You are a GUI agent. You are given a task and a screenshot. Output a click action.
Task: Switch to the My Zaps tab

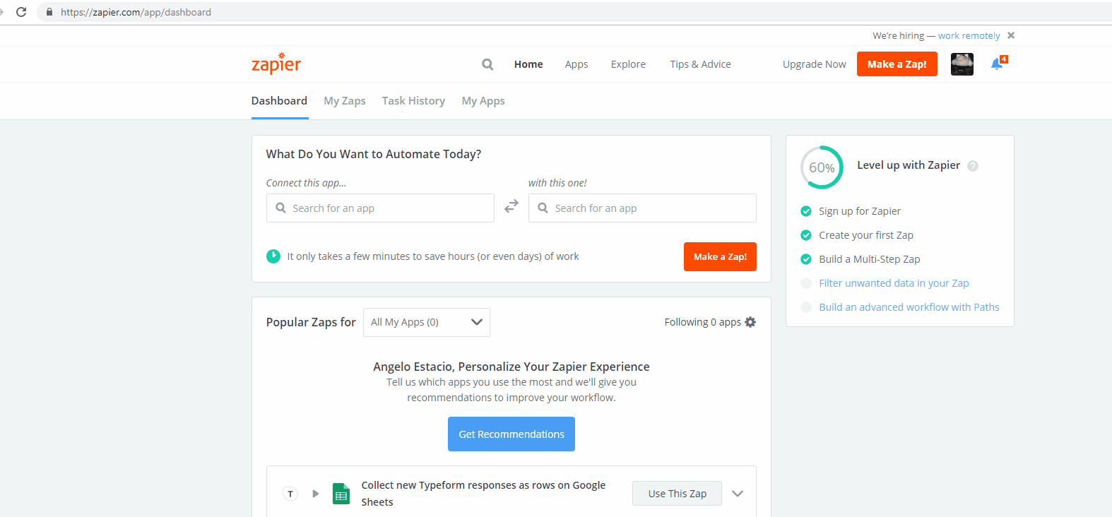345,101
